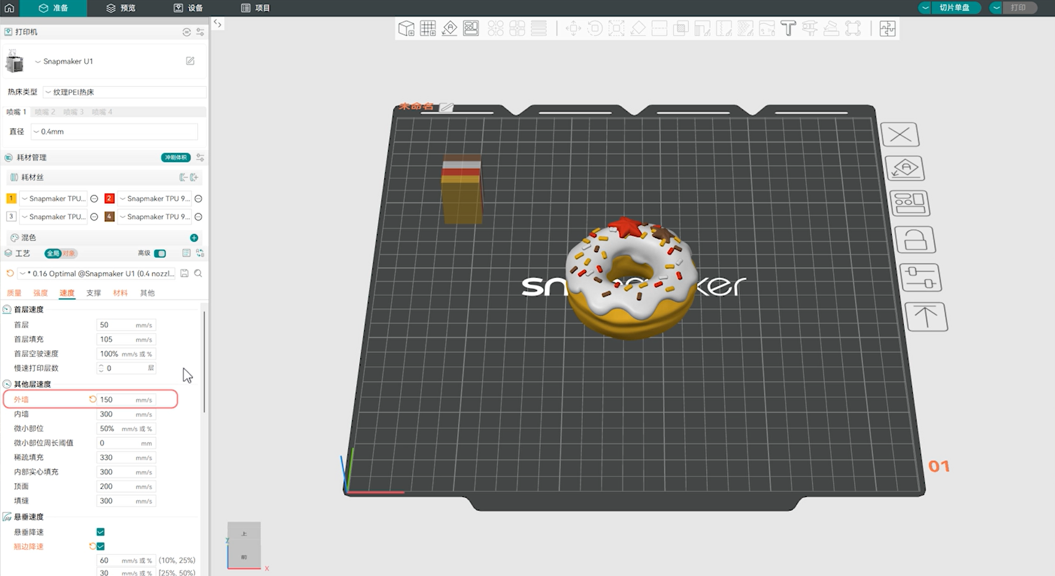Collapse the sidebar with the arrows icon
This screenshot has height=576, width=1055.
point(218,24)
